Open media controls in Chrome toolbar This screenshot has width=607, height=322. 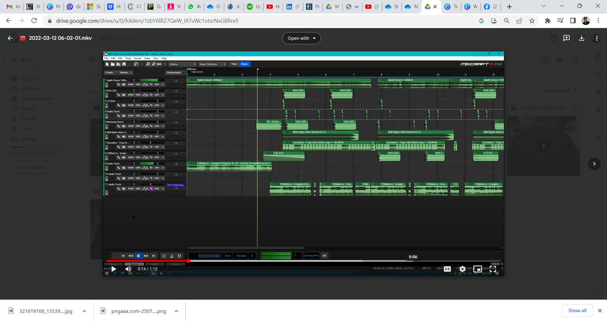click(x=560, y=21)
